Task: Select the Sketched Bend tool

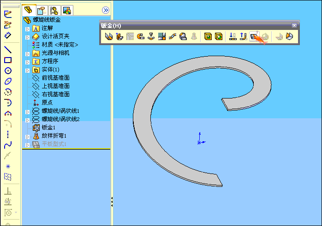Action: pyautogui.click(x=151, y=36)
